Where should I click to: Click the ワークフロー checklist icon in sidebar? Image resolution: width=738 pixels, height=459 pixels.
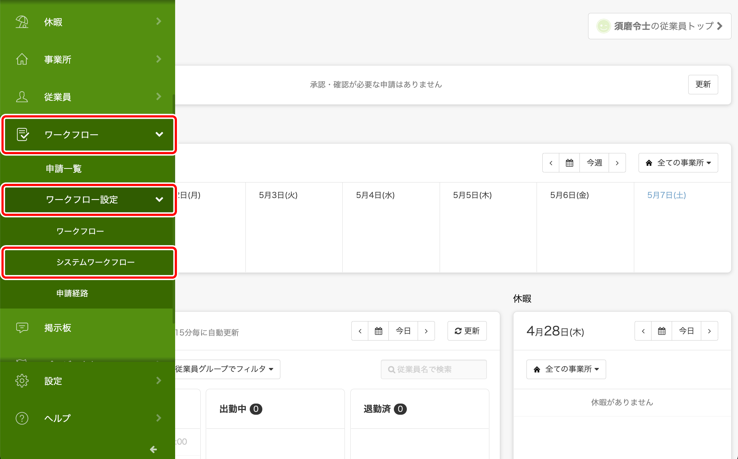click(23, 134)
